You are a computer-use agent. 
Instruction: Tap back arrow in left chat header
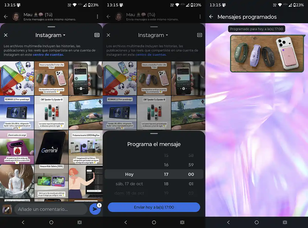6,17
